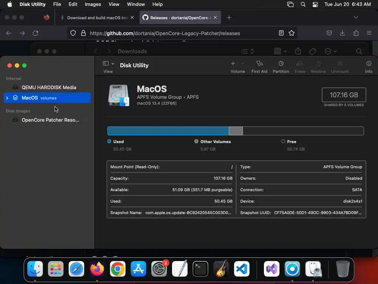Image resolution: width=378 pixels, height=284 pixels.
Task: Open the Partition tool
Action: (281, 67)
